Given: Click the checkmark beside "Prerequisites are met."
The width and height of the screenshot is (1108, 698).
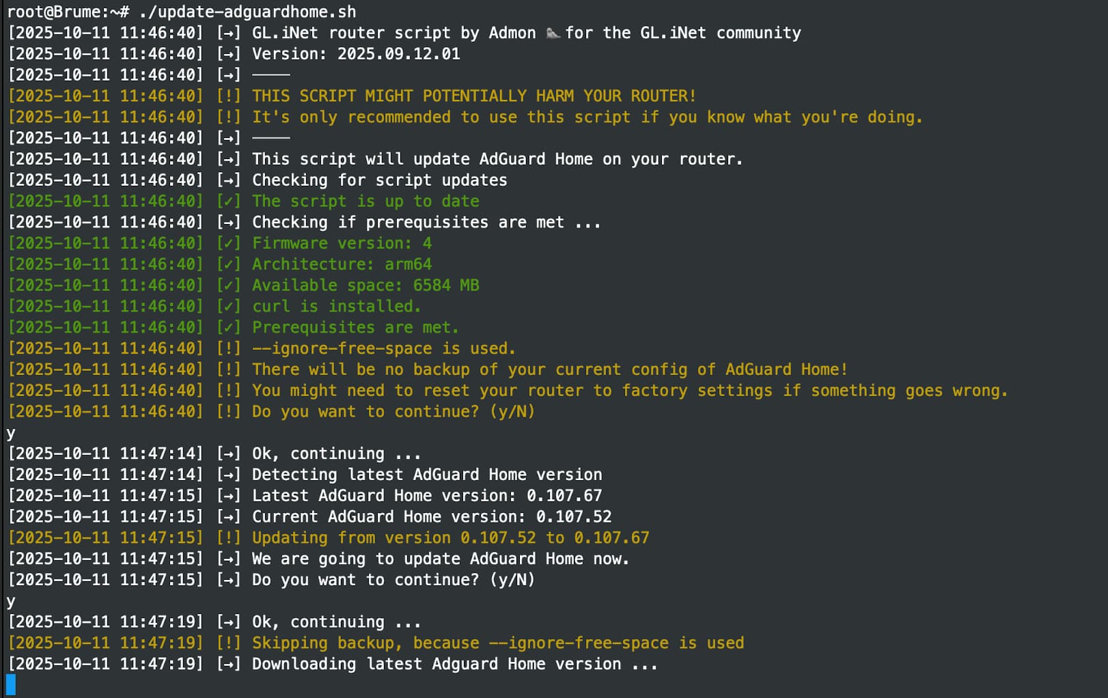Looking at the screenshot, I should [x=228, y=328].
